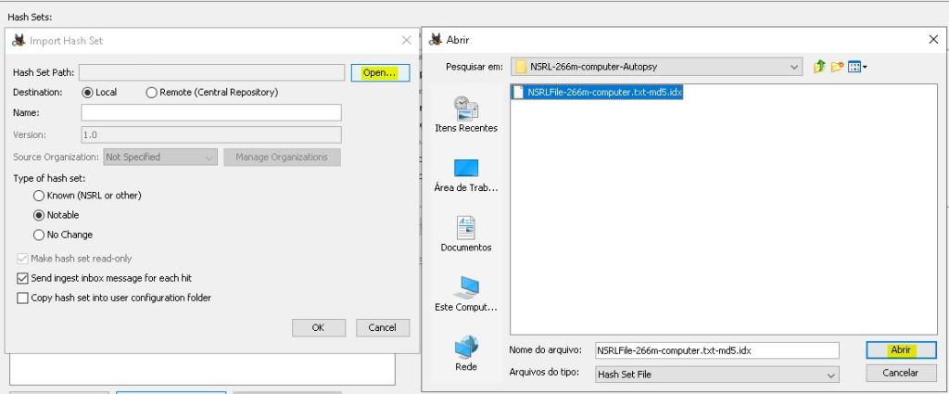
Task: Enable Copy hash set into user configuration folder
Action: pos(23,298)
